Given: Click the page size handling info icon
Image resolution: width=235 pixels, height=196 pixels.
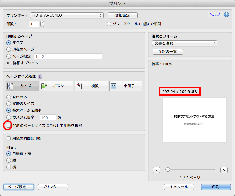Looking at the screenshot, I should coord(40,76).
